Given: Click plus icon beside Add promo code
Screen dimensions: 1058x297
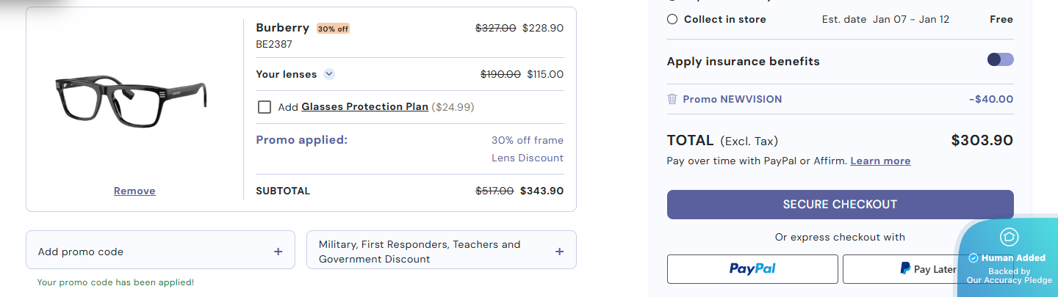Looking at the screenshot, I should 278,252.
